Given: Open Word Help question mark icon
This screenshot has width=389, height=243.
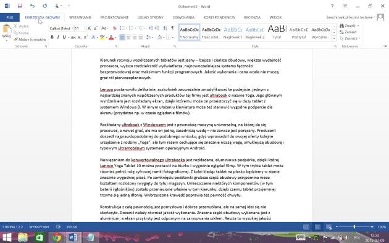Looking at the screenshot, I should [x=332, y=6].
